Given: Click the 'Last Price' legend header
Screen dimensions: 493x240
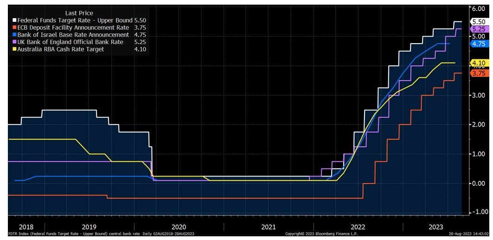Looking at the screenshot, I should pyautogui.click(x=79, y=13).
